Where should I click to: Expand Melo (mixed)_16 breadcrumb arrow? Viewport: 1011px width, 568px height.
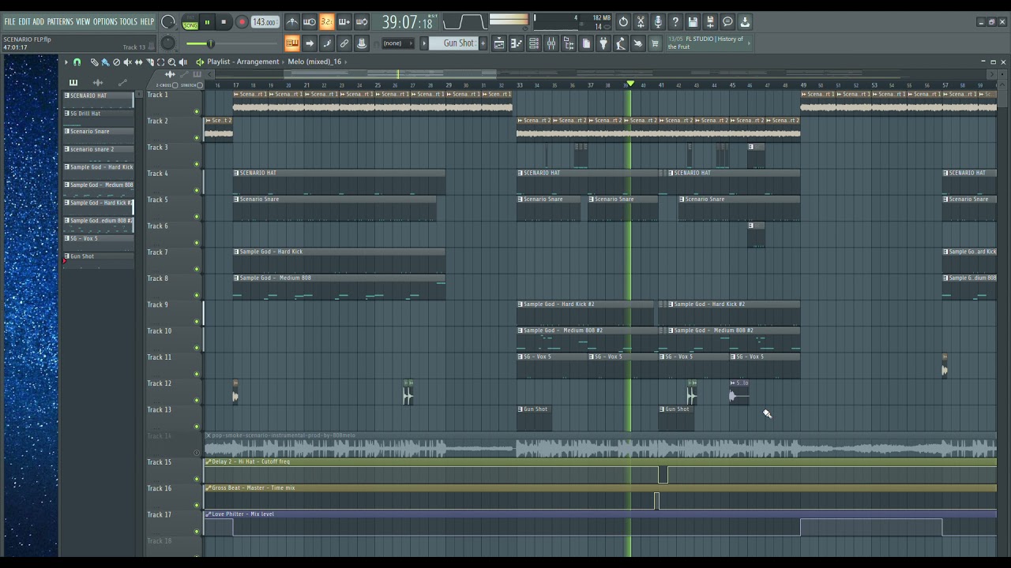(346, 62)
